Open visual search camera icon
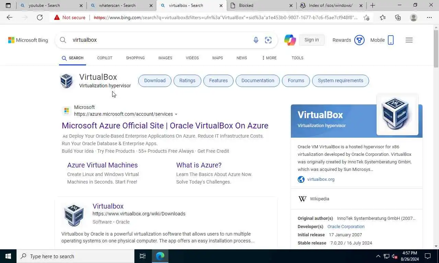 coord(268,40)
